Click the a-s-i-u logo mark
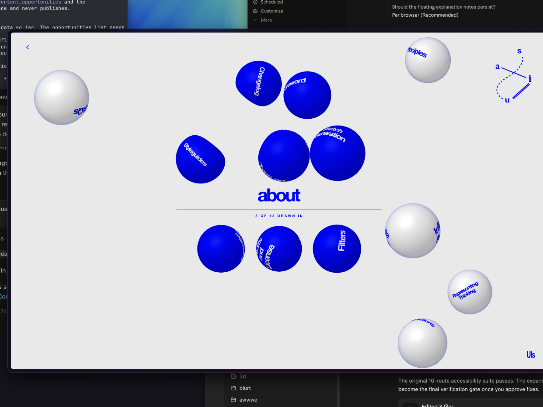Screen dimensions: 543x407 point(513,76)
